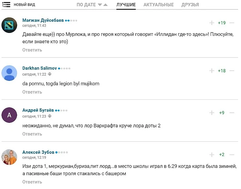The image size is (241, 189).
Task: Reply to Андрей Бугаёв's comment
Action: tap(32, 134)
